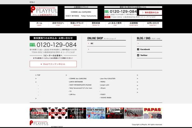This screenshot has width=192, height=128.
Task: Click the ヨウジヤマモト black banner
Action: tap(77, 113)
